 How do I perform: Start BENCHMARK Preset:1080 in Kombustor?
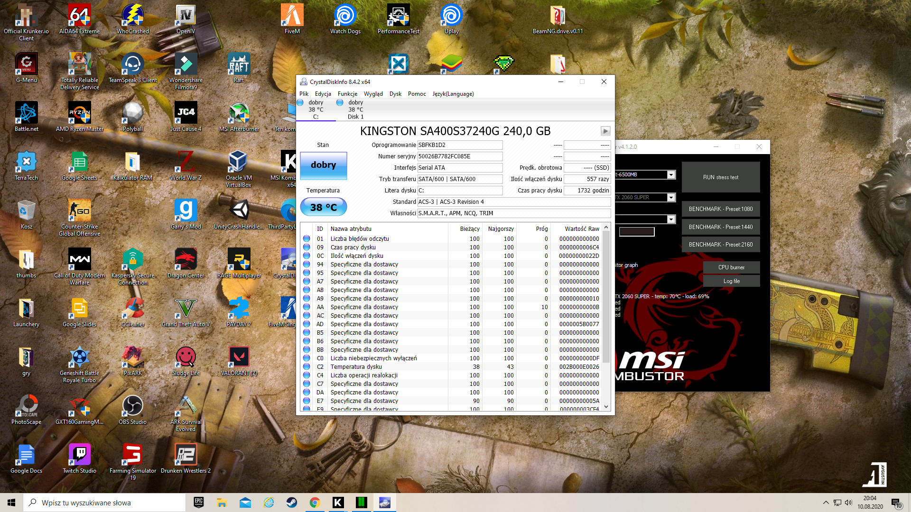pyautogui.click(x=720, y=209)
